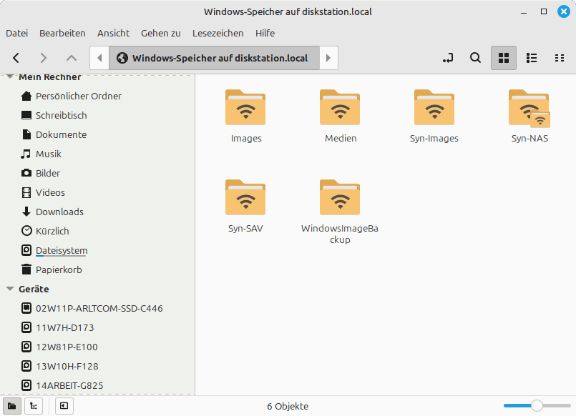Open Downloads in the sidebar
Screen dimensions: 576x416
(x=59, y=212)
